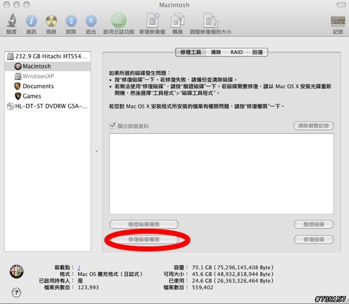Image resolution: width=349 pixels, height=304 pixels.
Task: Click the 修復磁碟 button
Action: [314, 240]
